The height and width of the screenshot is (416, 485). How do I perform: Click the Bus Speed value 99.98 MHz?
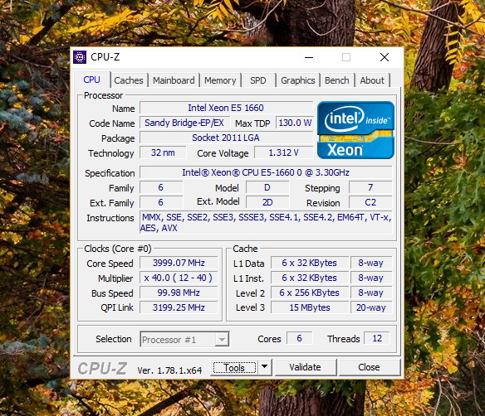(179, 293)
